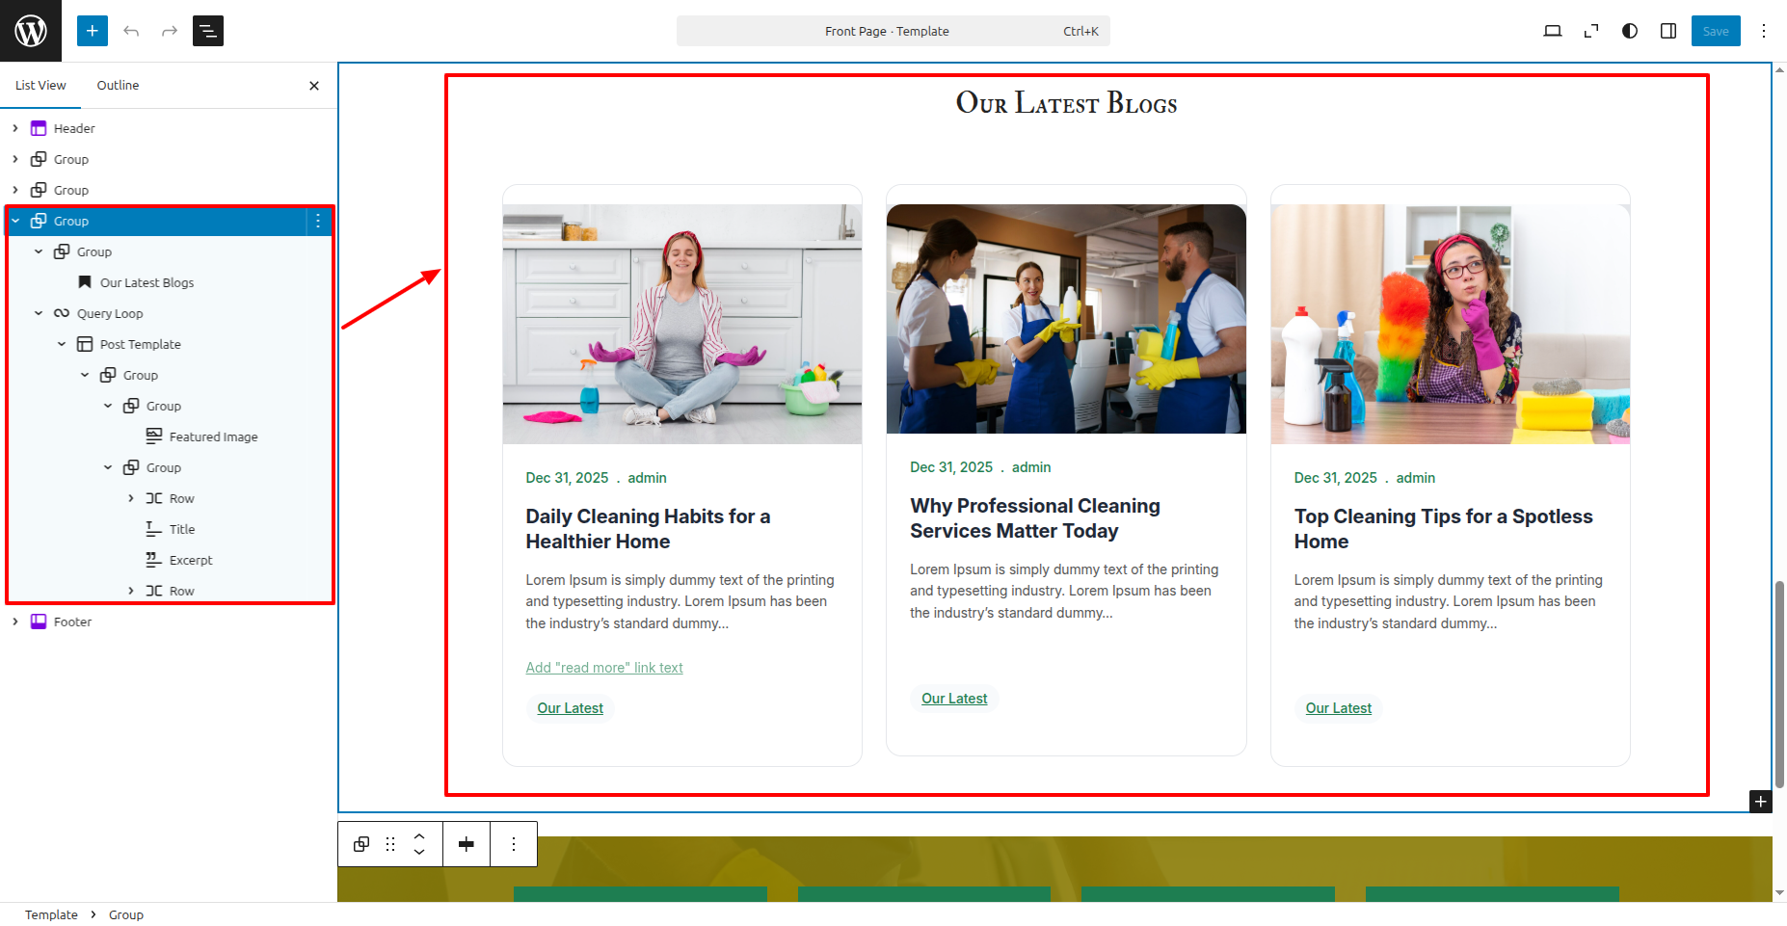Screen dimensions: 1787x926
Task: Click the 'Add "read more" link text' link
Action: tap(604, 668)
